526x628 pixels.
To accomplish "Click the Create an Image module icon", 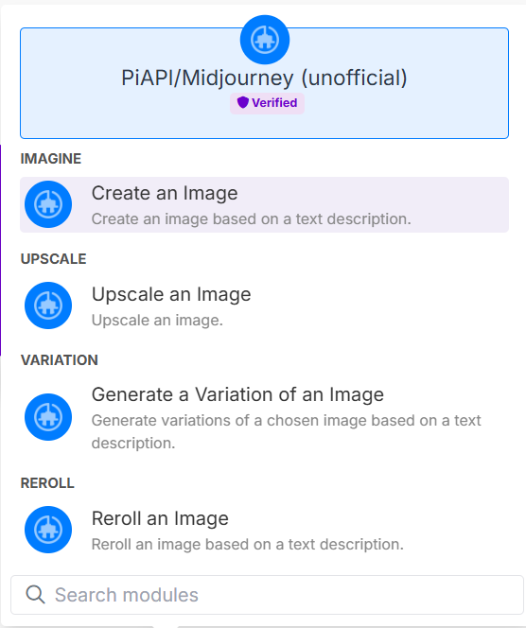I will point(48,204).
